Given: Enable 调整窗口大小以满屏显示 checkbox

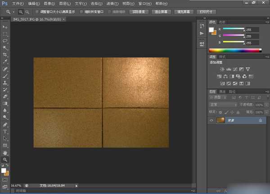Looking at the screenshot, I should tap(37, 11).
